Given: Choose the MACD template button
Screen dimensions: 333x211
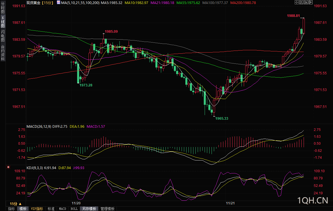Looking at the screenshot, I should pos(62,209).
